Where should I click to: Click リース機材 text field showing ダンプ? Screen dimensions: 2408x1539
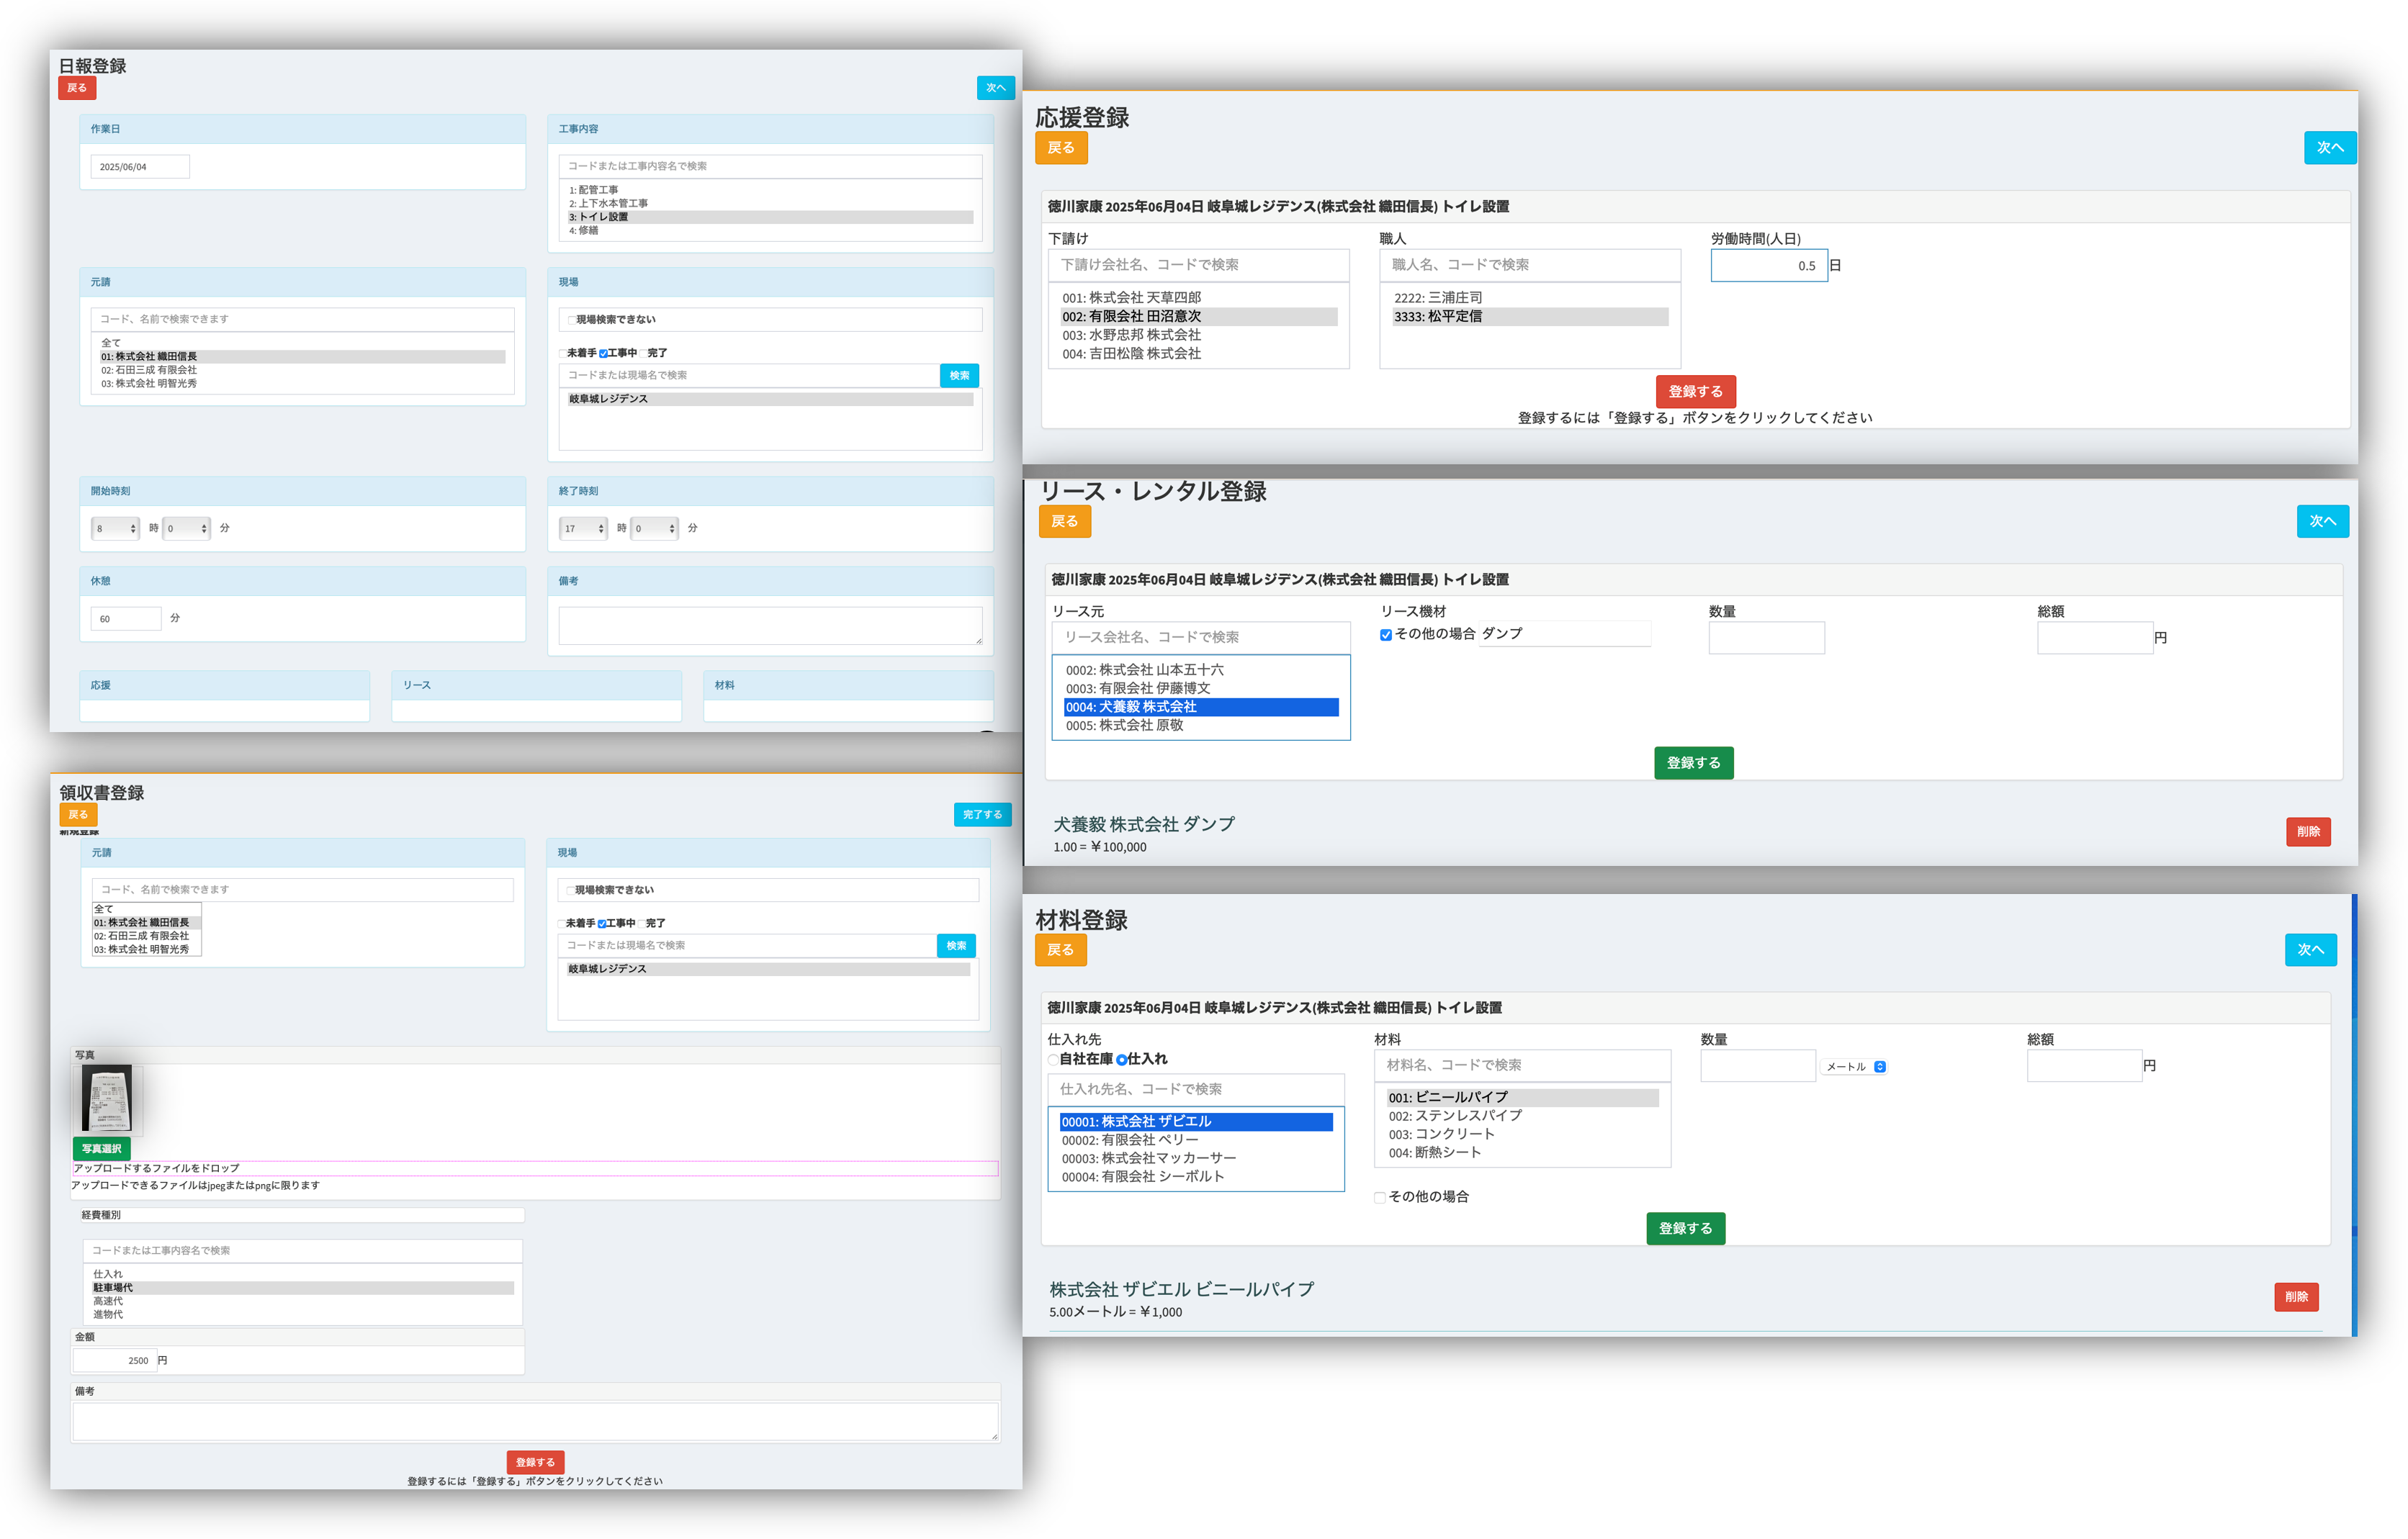pyautogui.click(x=1565, y=633)
